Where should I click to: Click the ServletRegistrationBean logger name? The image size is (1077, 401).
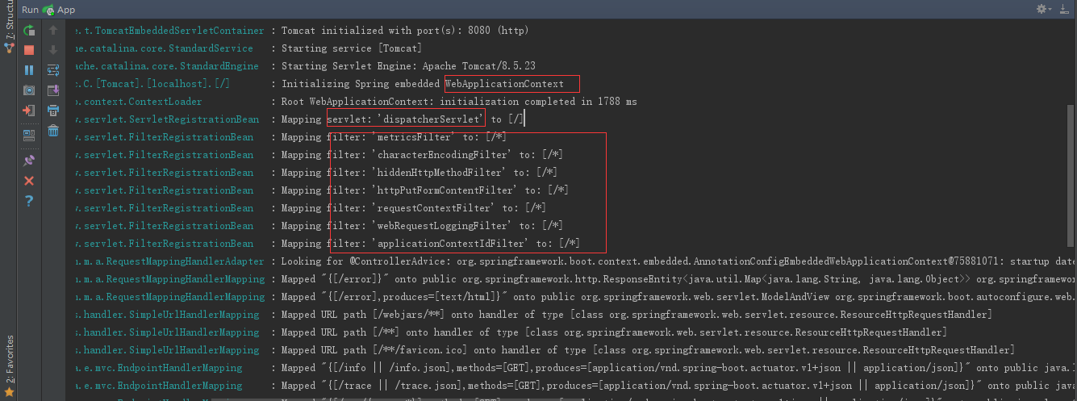[x=166, y=119]
